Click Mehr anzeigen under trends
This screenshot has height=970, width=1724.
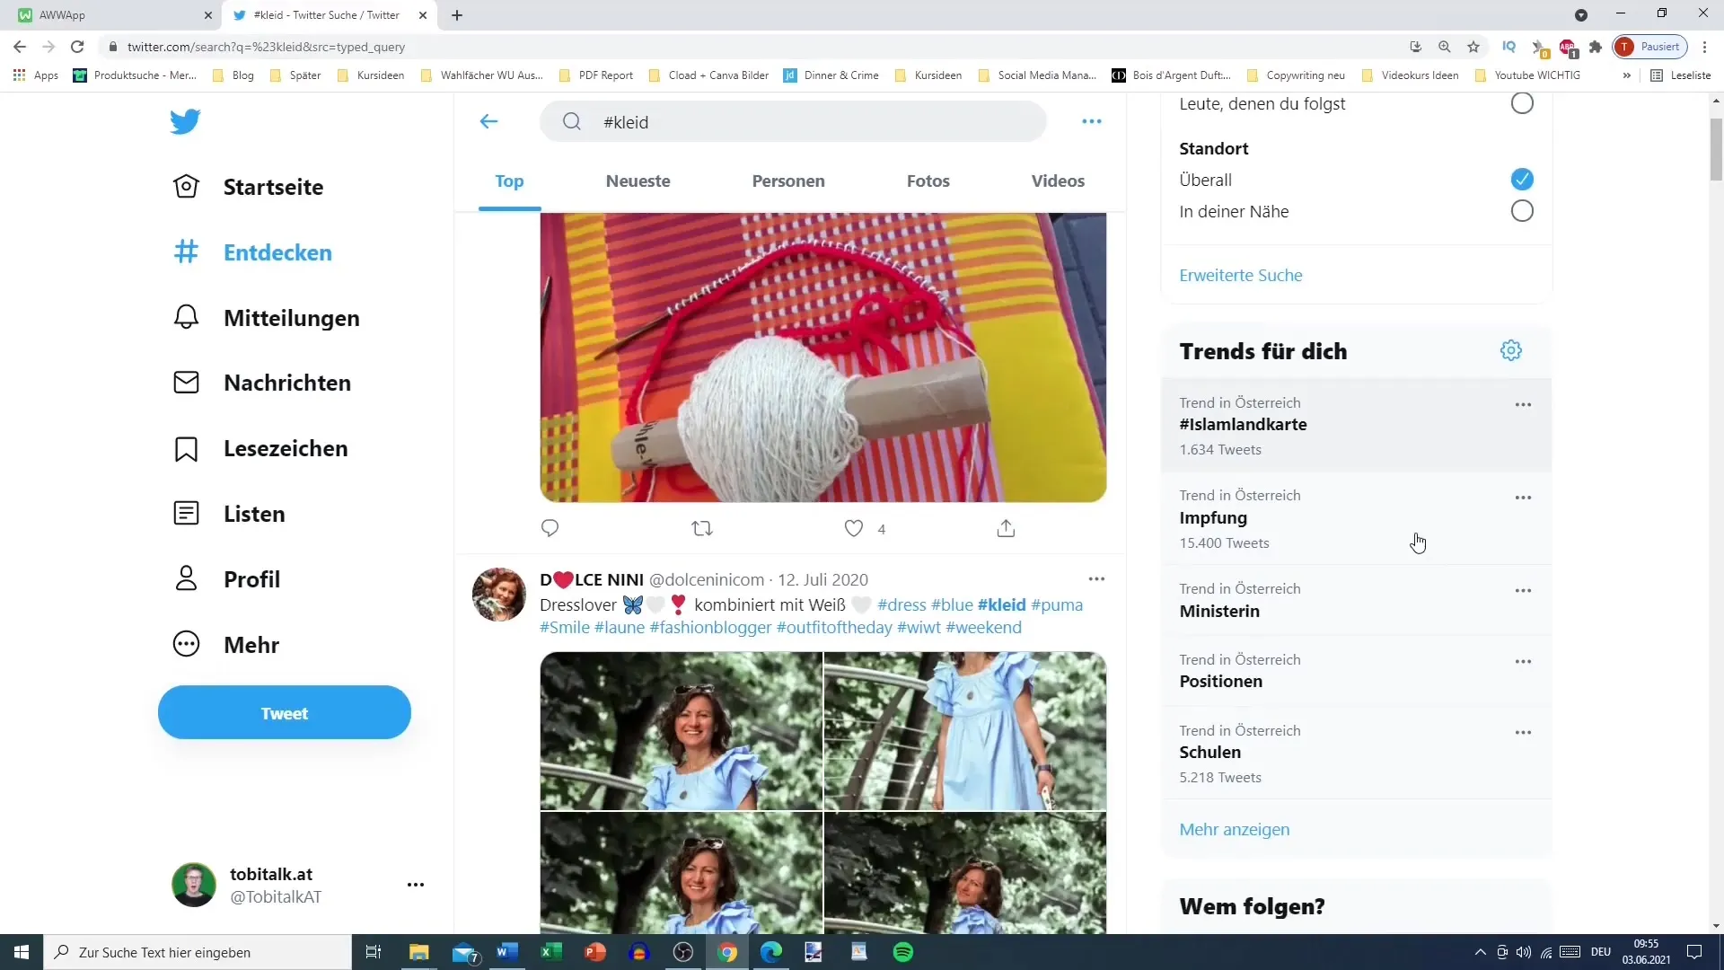click(x=1235, y=829)
